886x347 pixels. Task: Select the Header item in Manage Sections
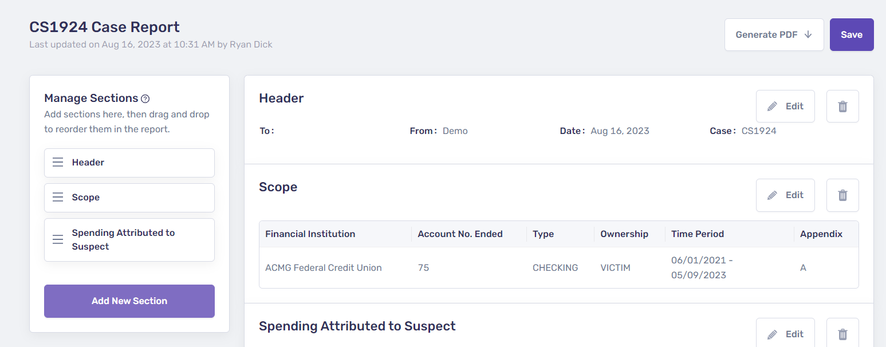129,163
